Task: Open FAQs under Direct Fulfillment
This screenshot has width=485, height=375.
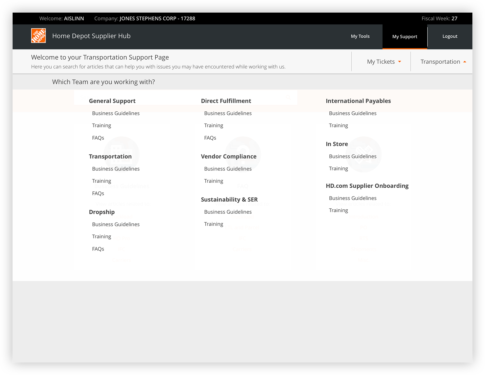Action: (x=210, y=138)
